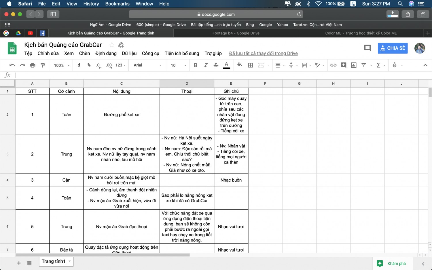Viewport: 432px width, 270px height.
Task: Expand the Trang tính1 sheet tab arrow
Action: (70, 261)
